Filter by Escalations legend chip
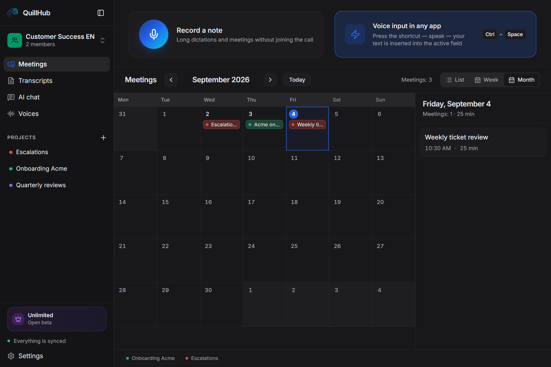Image resolution: width=551 pixels, height=367 pixels. (x=203, y=358)
